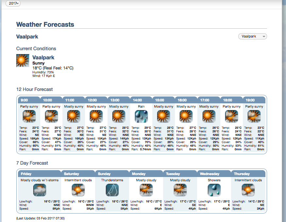Open the 2017 year dropdown

(x=13, y=3)
